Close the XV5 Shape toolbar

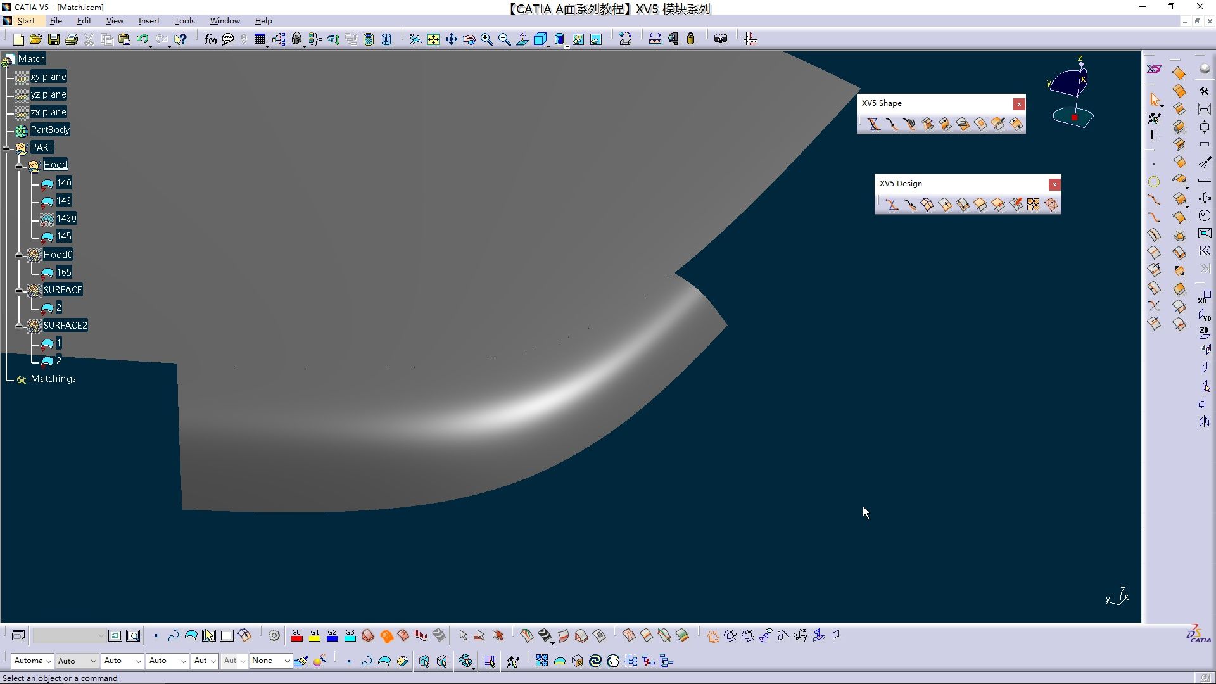[x=1019, y=104]
